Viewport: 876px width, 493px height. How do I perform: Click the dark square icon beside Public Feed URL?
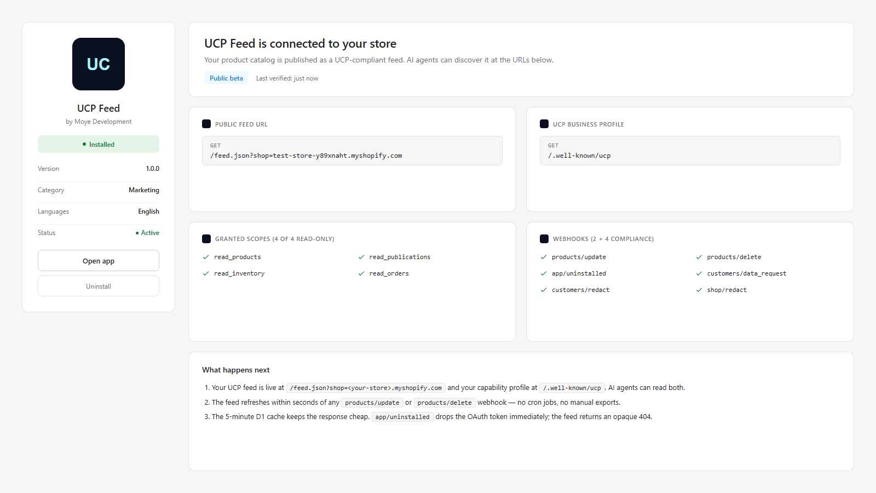[206, 124]
